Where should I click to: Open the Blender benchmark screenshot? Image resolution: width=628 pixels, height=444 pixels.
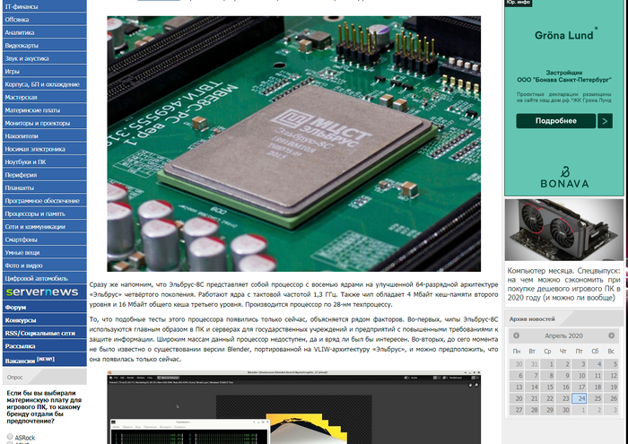(293, 407)
